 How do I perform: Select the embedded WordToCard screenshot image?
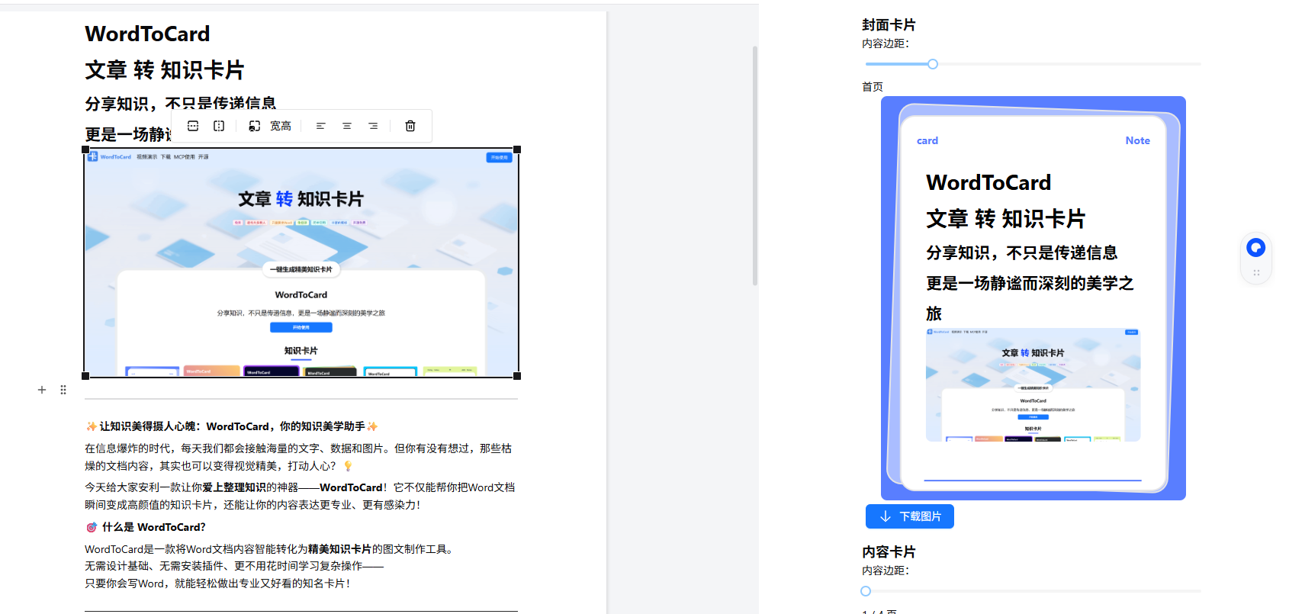point(301,262)
